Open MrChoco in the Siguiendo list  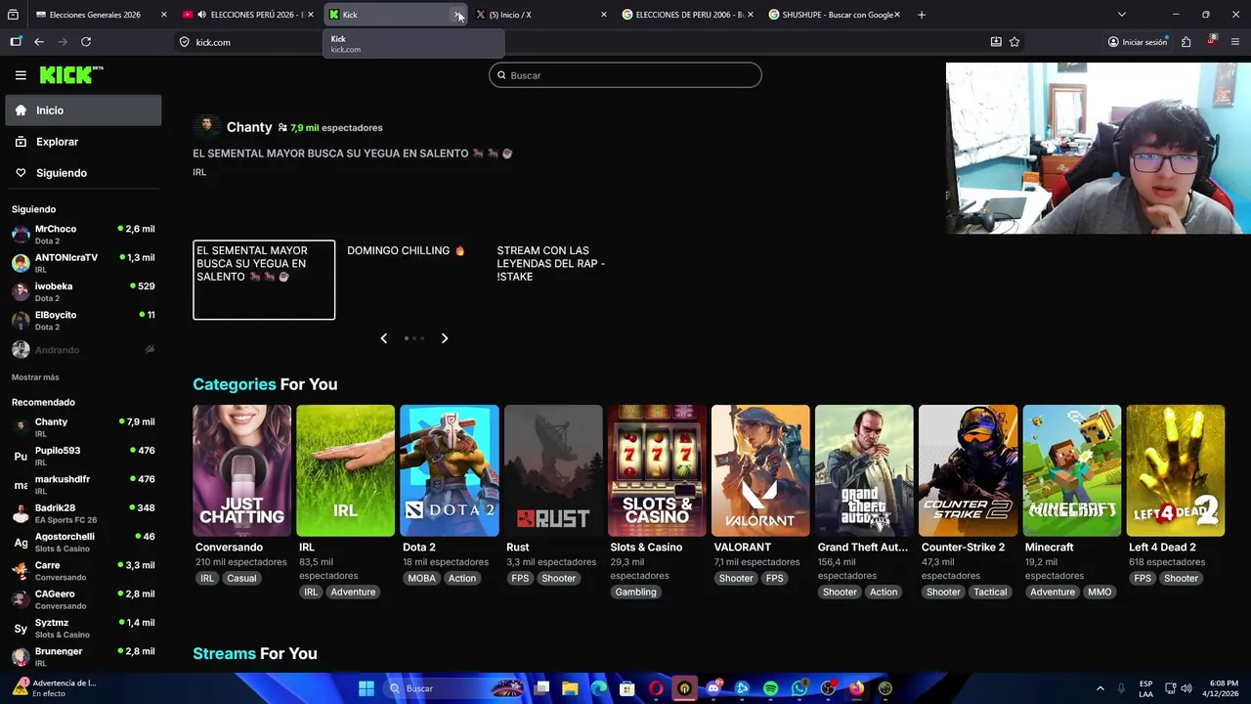click(x=83, y=235)
